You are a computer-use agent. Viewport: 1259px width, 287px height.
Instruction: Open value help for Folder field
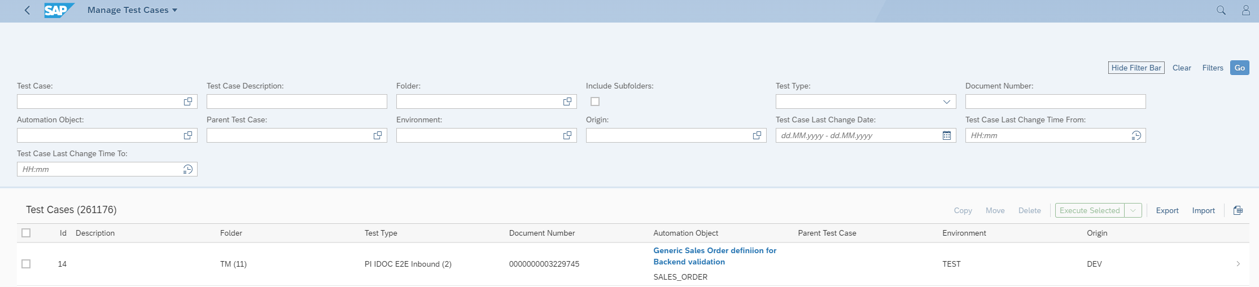point(567,101)
